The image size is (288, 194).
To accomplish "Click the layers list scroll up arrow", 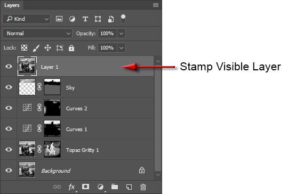I will point(158,61).
